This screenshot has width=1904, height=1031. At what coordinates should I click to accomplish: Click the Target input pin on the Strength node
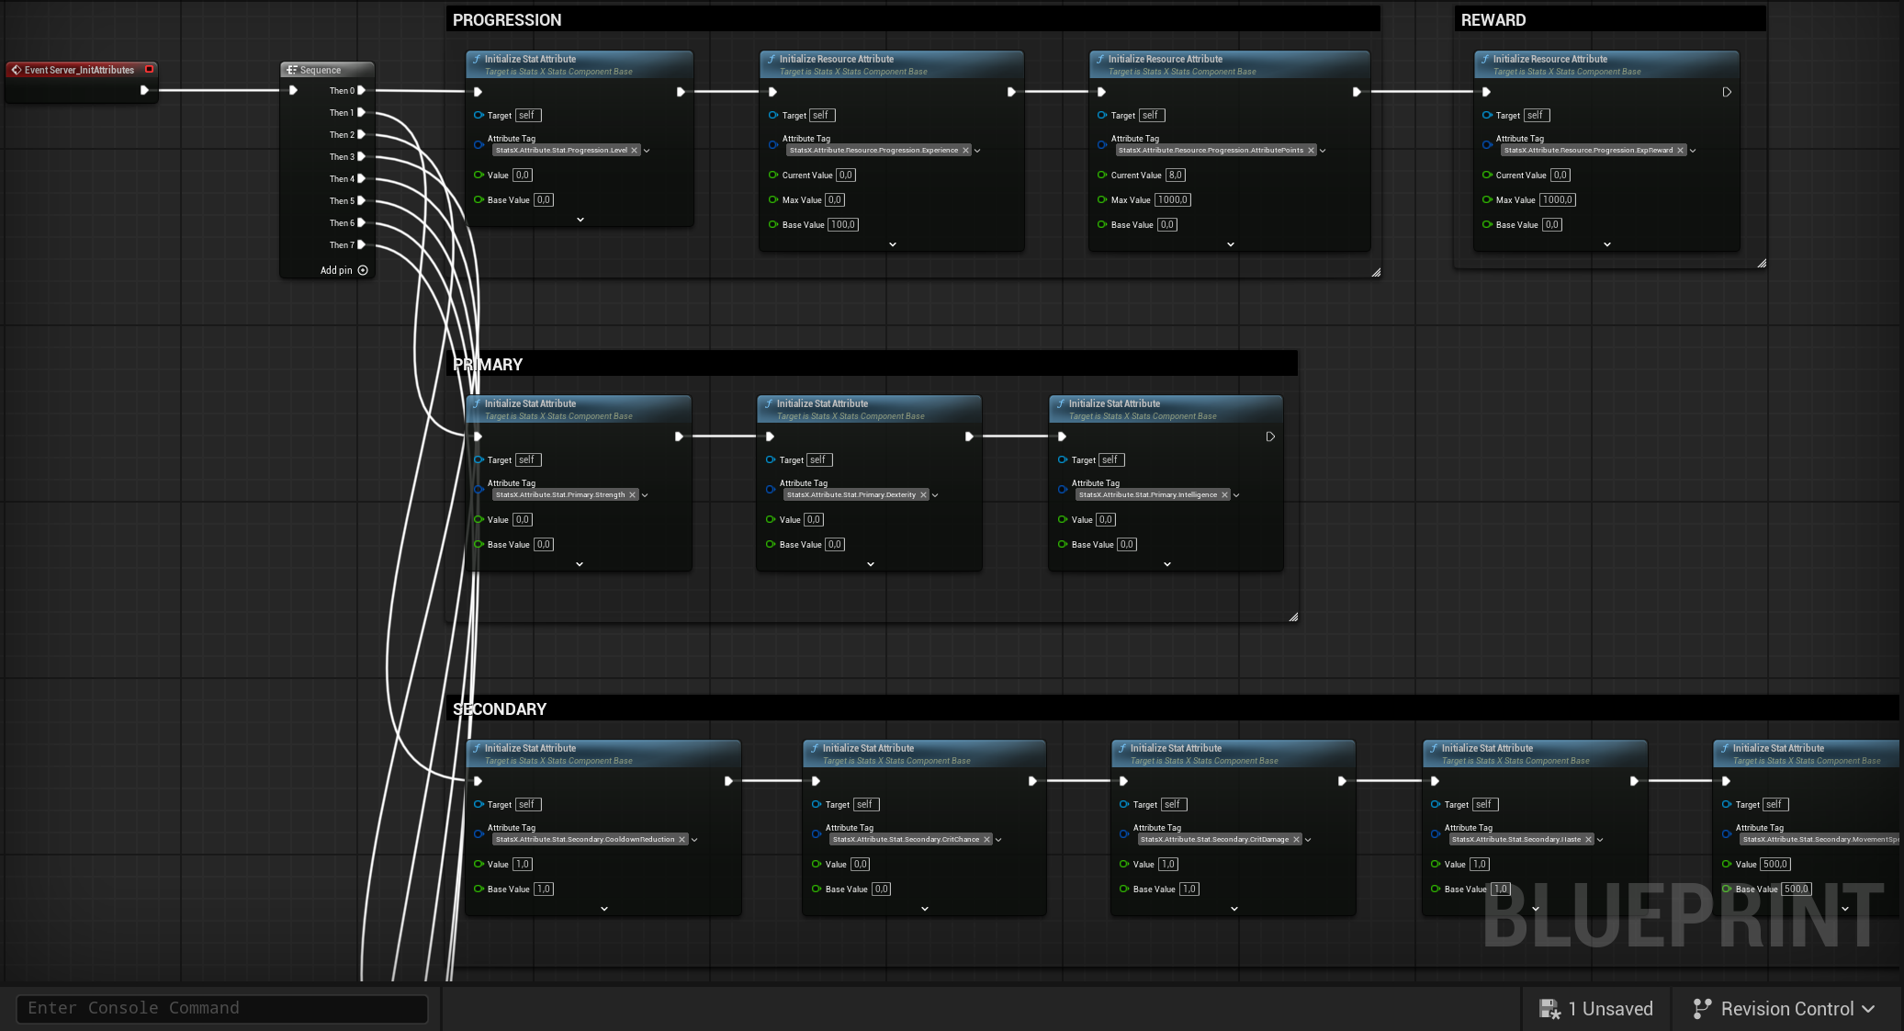tap(479, 459)
